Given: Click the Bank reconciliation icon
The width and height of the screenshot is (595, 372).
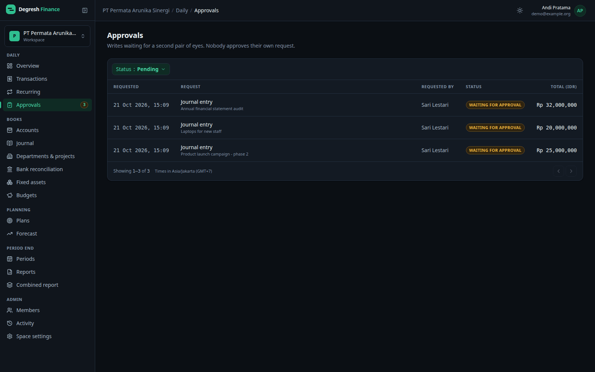Looking at the screenshot, I should pos(10,169).
